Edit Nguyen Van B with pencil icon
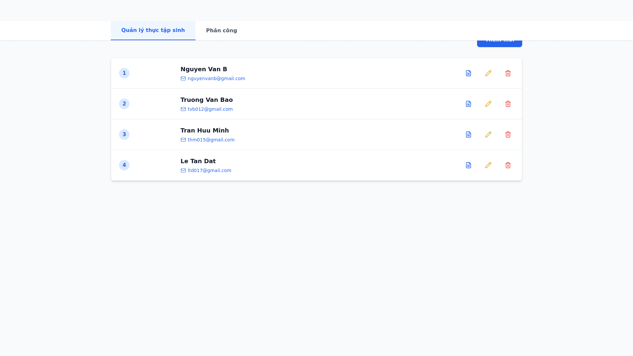The width and height of the screenshot is (633, 356). [488, 73]
